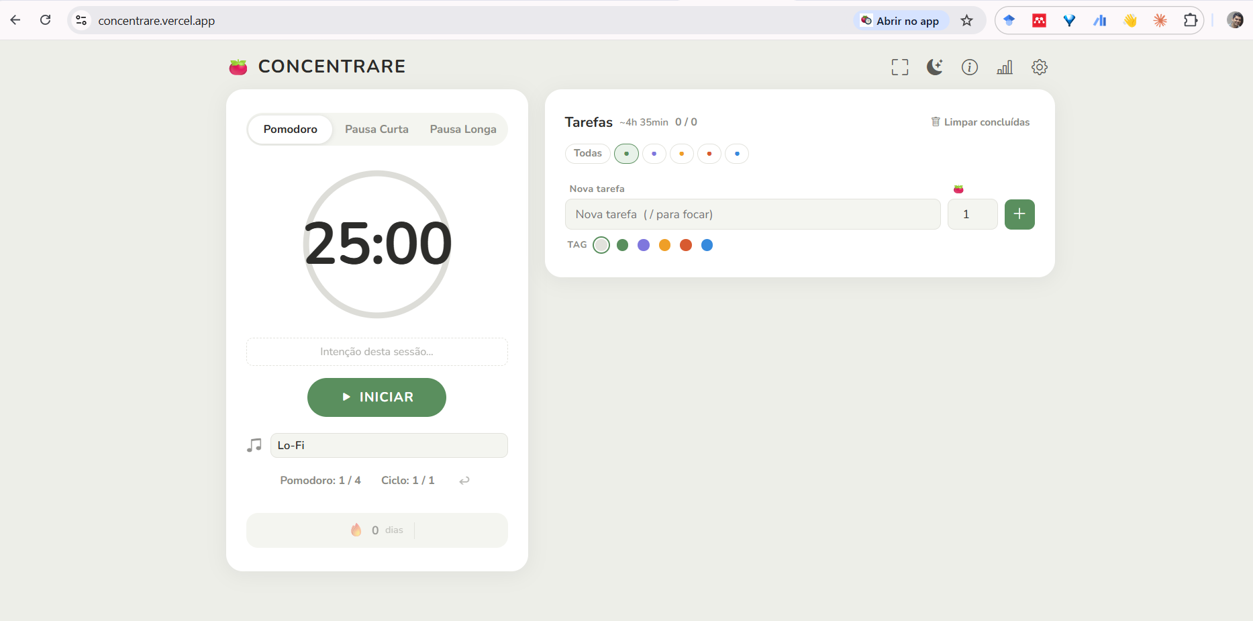
Task: Open the Lo-Fi music dropdown
Action: [389, 446]
